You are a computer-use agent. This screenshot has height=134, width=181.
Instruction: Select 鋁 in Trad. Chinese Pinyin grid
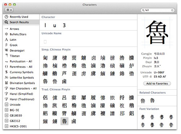pyautogui.click(x=131, y=113)
